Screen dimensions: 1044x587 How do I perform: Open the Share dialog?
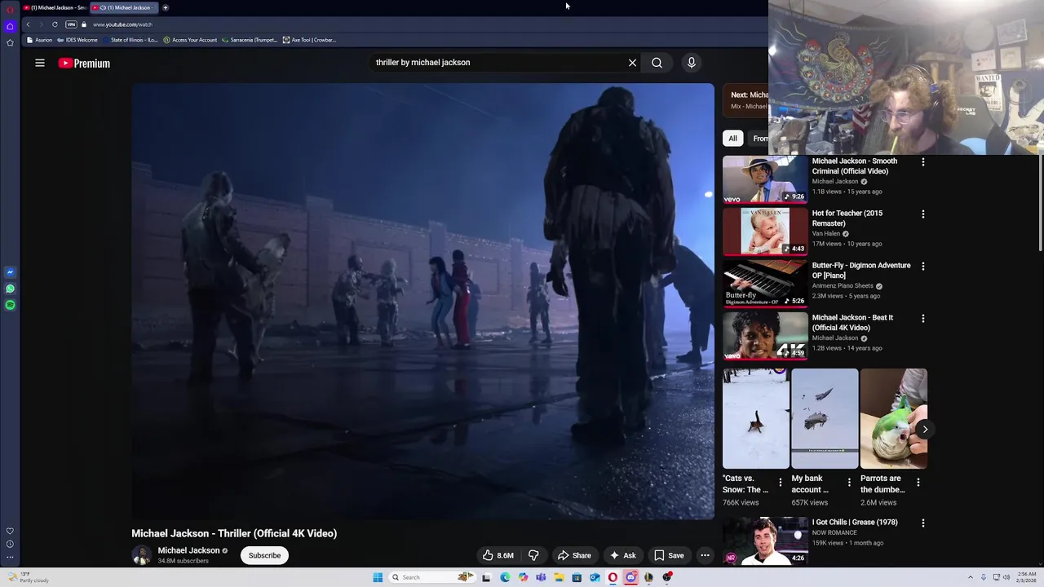(574, 555)
